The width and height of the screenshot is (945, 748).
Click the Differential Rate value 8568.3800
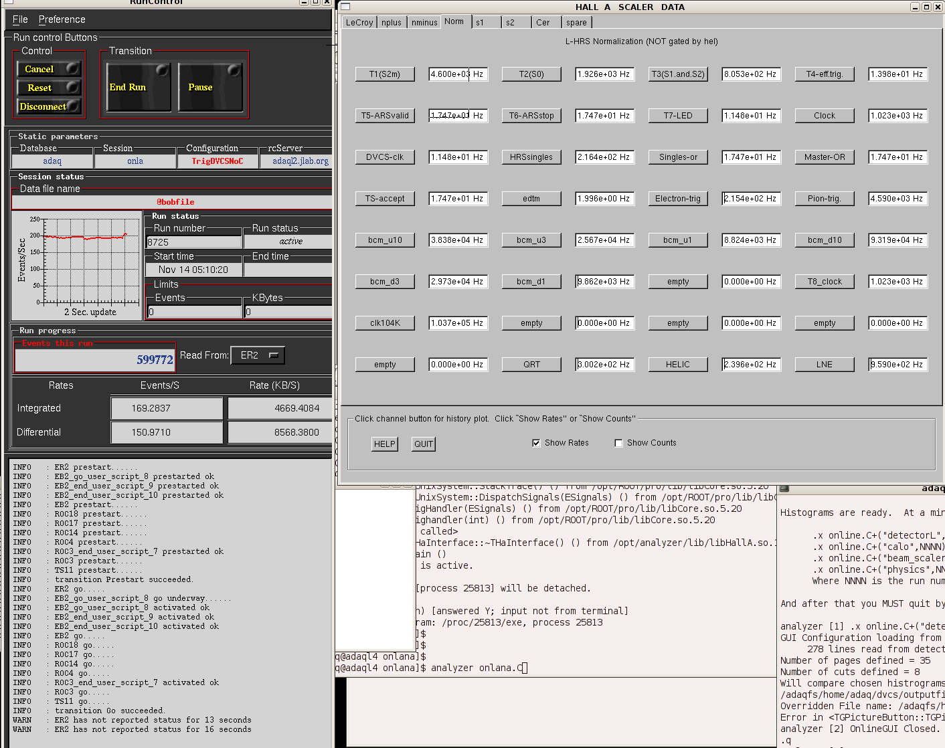(280, 432)
